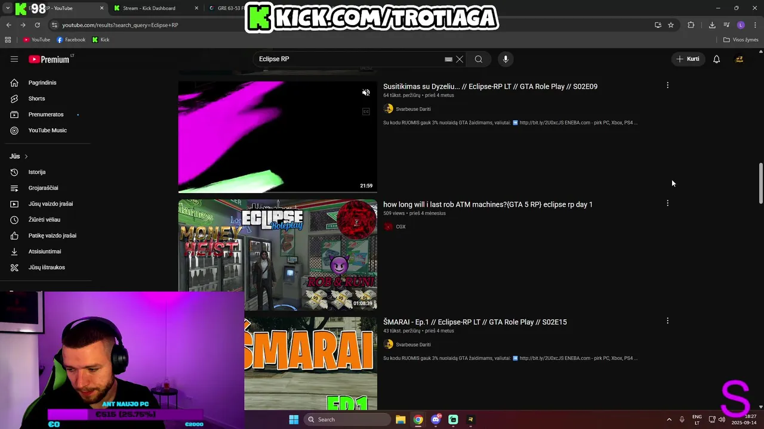Open ŠMARAI - Ep.1 video title
This screenshot has width=764, height=429.
[475, 322]
